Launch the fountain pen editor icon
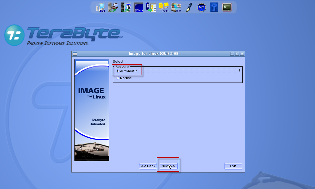 point(189,8)
